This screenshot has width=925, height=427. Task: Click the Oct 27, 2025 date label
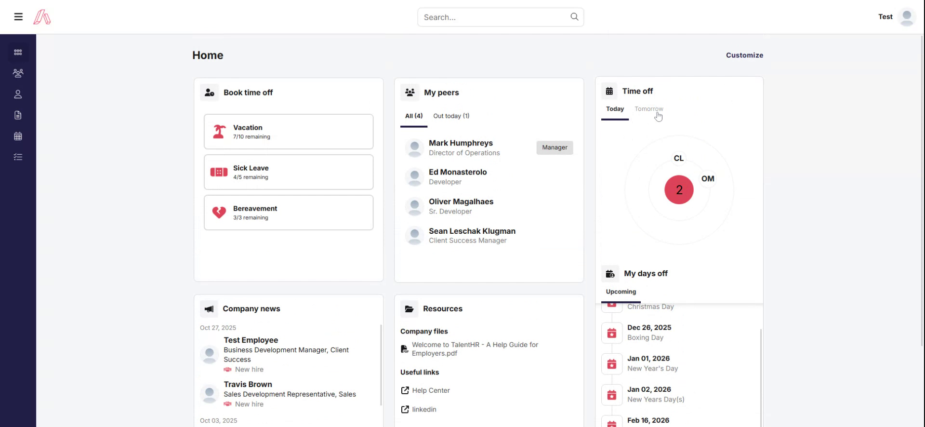218,328
